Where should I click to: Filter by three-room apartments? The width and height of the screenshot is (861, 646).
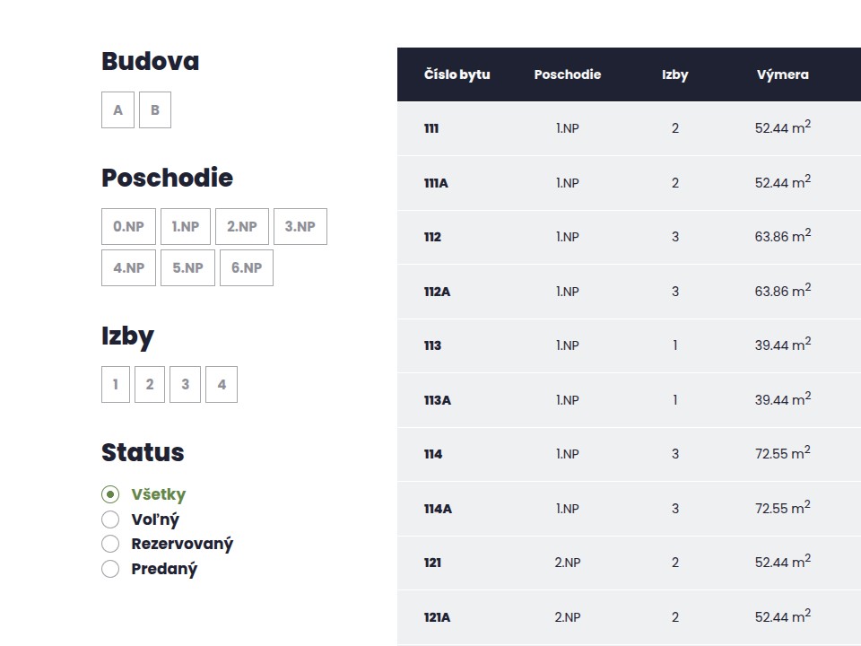[x=185, y=384]
